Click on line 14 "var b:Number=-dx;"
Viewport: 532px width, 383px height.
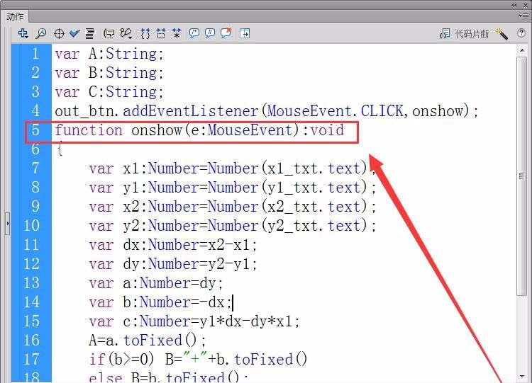pyautogui.click(x=160, y=302)
